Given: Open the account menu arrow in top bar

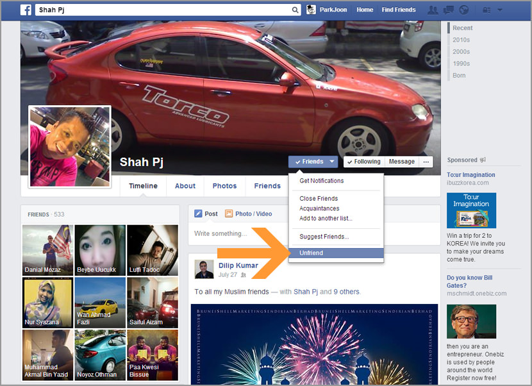Looking at the screenshot, I should [x=500, y=10].
